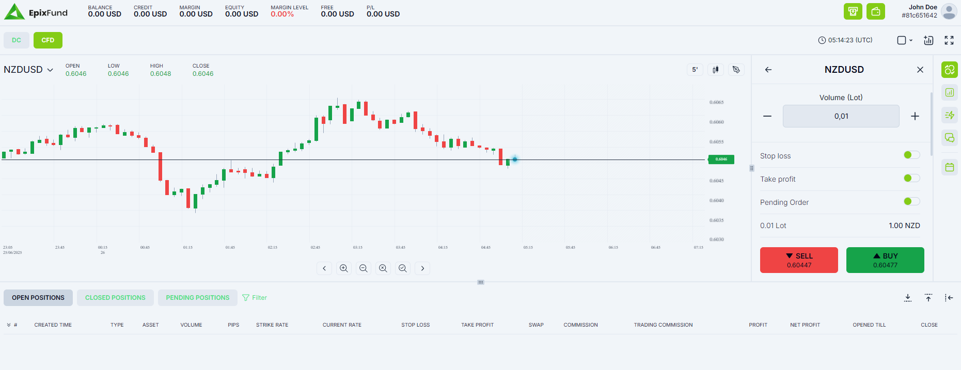961x370 pixels.
Task: Open the chart drawing tools icon
Action: pos(736,70)
